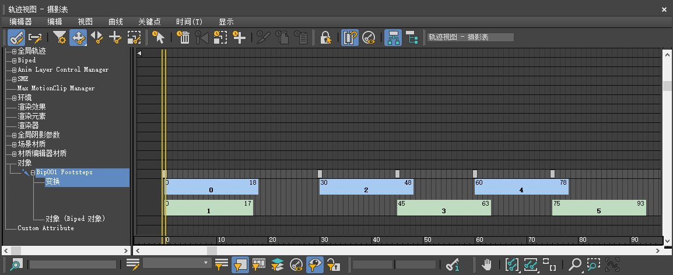The height and width of the screenshot is (275, 673).
Task: Pick the Select Time tool
Action: pyautogui.click(x=159, y=38)
